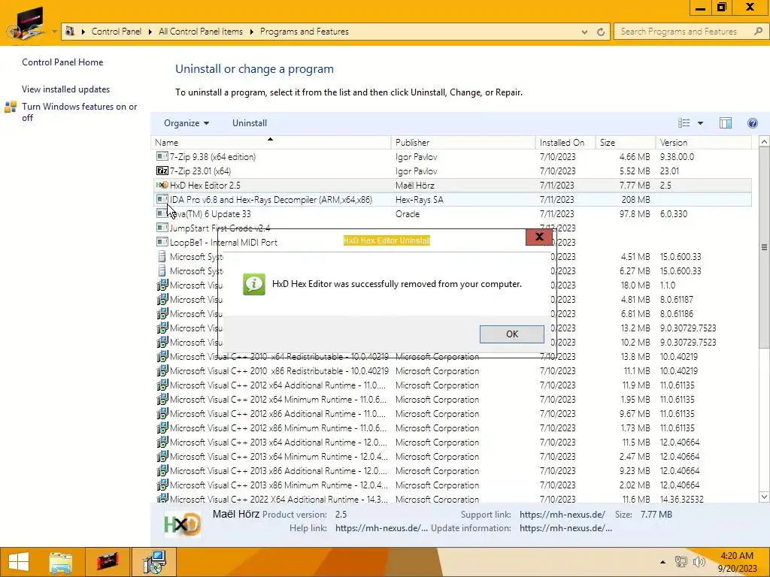Open the Windows Start button

click(x=19, y=562)
